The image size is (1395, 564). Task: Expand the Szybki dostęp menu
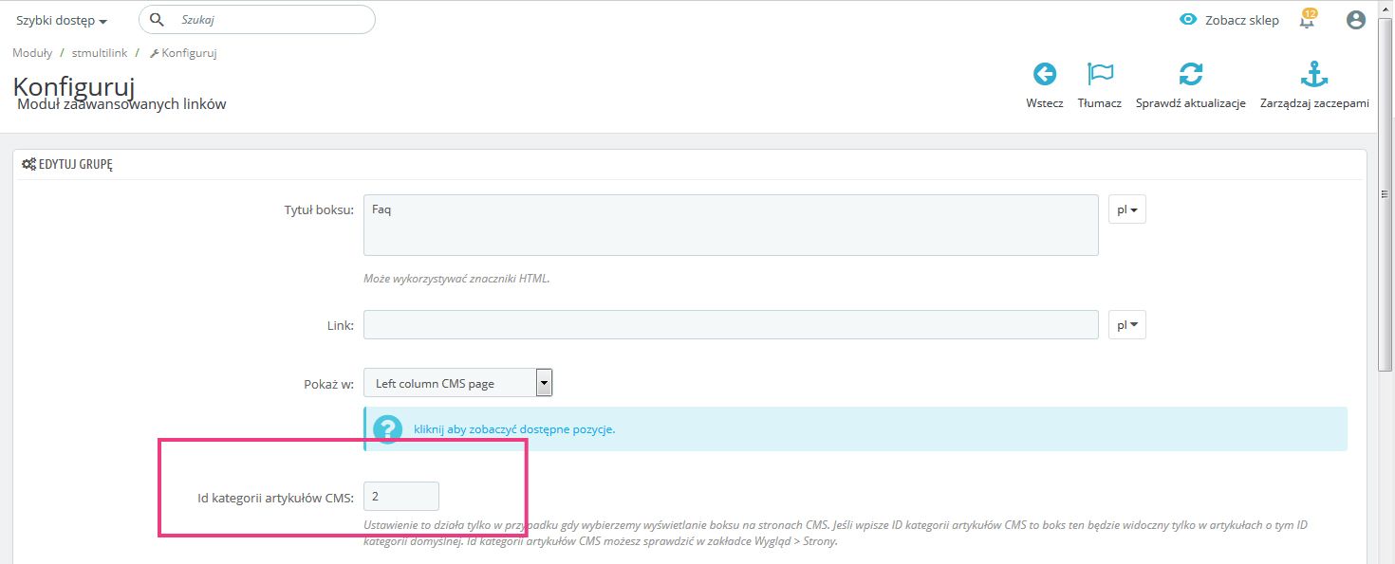(x=62, y=21)
